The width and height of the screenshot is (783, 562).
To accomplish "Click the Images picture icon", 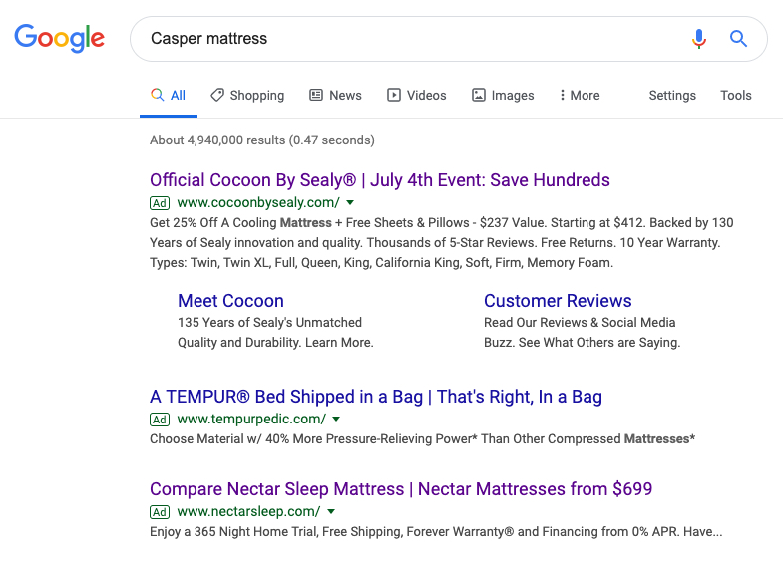I will 479,95.
